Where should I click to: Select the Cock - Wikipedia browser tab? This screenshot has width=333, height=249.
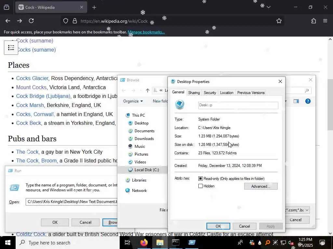51,7
